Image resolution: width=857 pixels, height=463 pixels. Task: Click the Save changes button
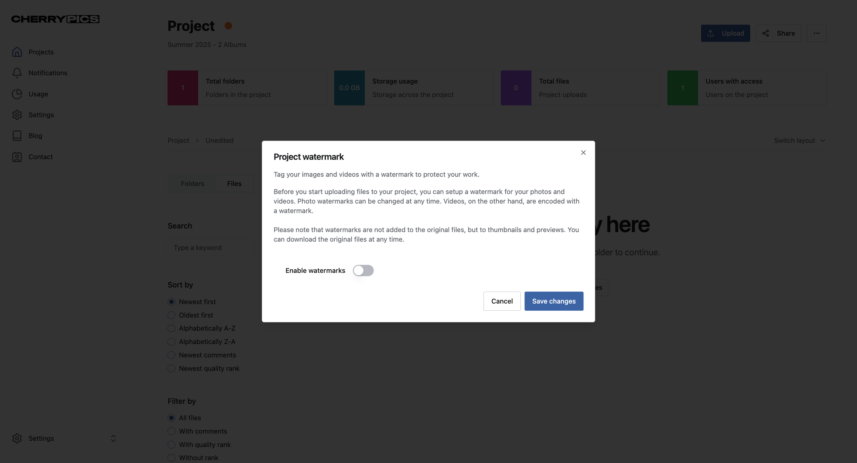coord(553,301)
